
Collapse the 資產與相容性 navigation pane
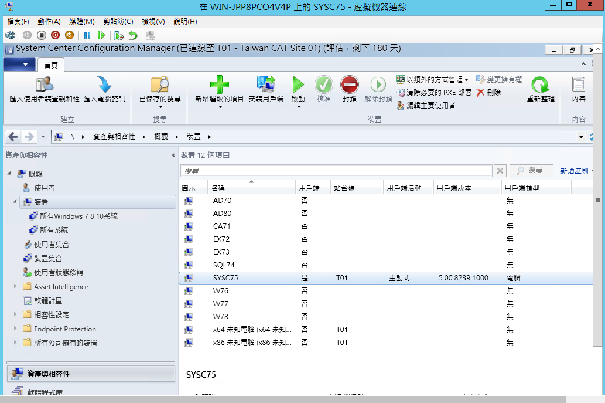[173, 155]
